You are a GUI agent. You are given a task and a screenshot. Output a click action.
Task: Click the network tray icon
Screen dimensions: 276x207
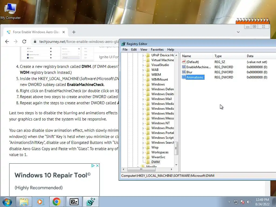pos(236,202)
